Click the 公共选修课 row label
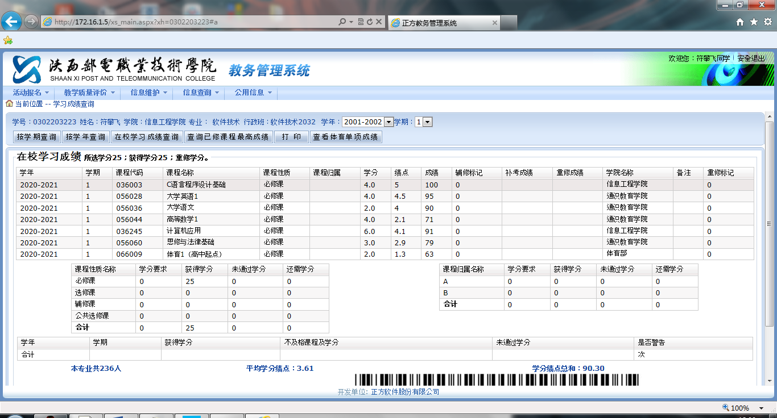777x418 pixels. point(92,316)
